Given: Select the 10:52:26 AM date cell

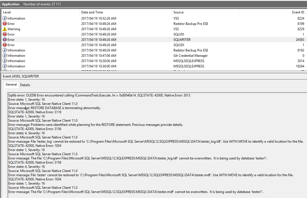Looking at the screenshot, I should (99, 18).
